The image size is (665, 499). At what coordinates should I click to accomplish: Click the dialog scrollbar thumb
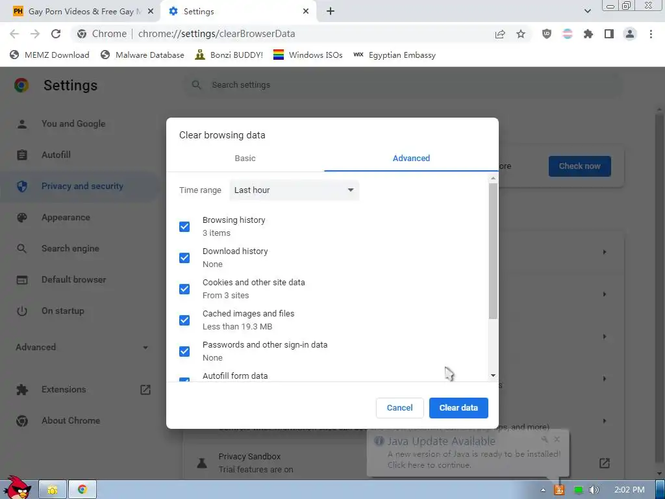tap(493, 251)
